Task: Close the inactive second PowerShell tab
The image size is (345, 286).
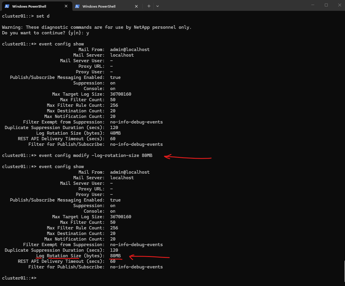Action: tap(137, 6)
